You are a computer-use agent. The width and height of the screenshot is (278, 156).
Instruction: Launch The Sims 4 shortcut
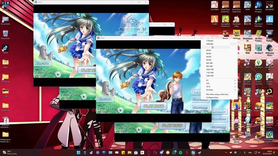pos(258,64)
